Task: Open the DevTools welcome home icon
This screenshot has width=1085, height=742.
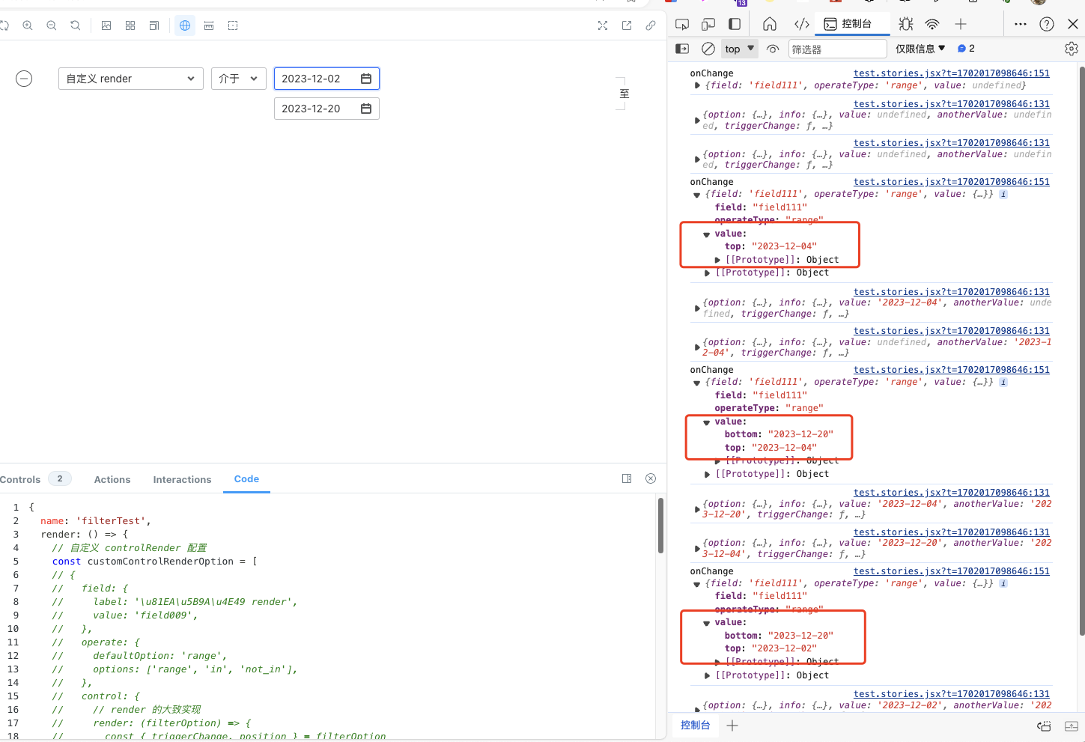Action: (x=770, y=24)
